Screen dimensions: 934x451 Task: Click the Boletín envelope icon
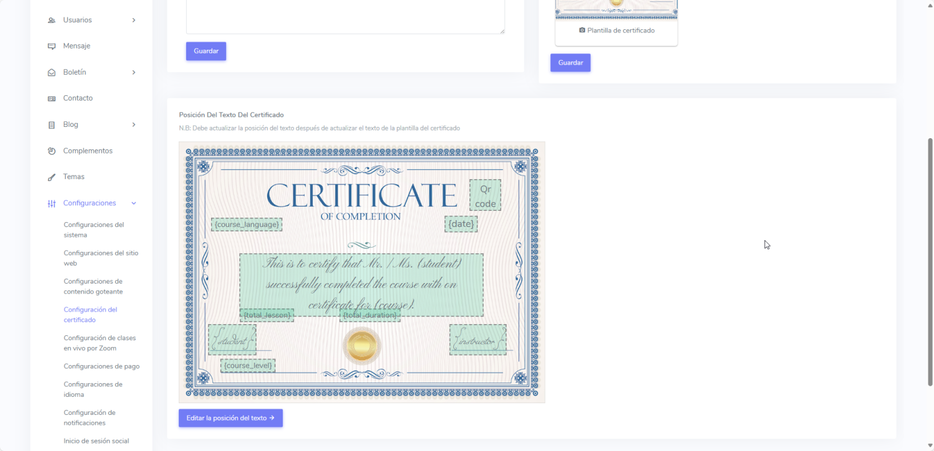coord(52,73)
